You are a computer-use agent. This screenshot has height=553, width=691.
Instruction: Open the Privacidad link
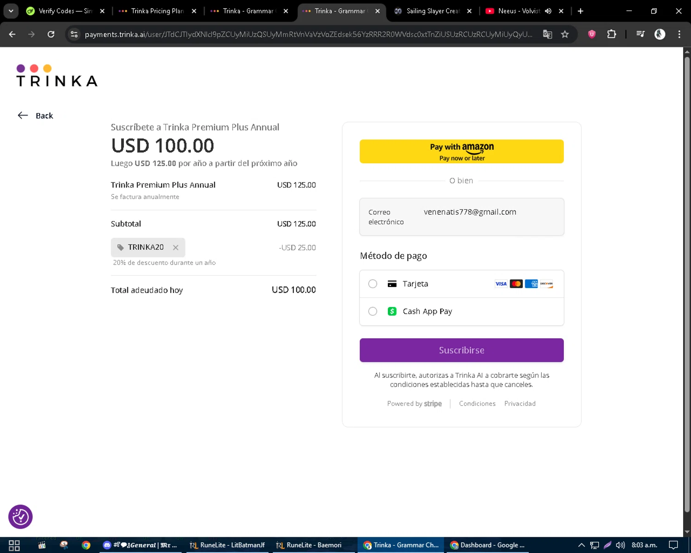[520, 404]
